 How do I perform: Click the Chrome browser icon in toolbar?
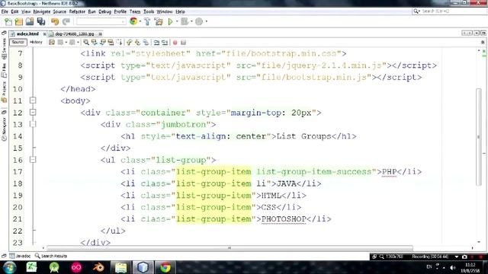coord(133,21)
